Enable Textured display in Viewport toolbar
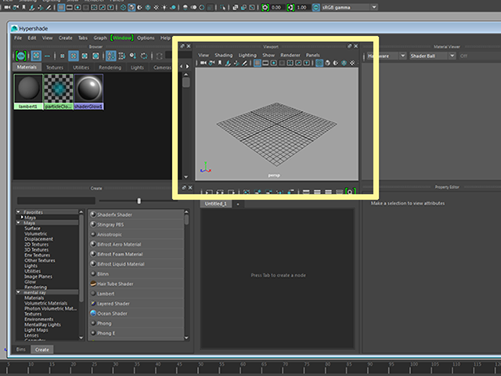 (352, 63)
